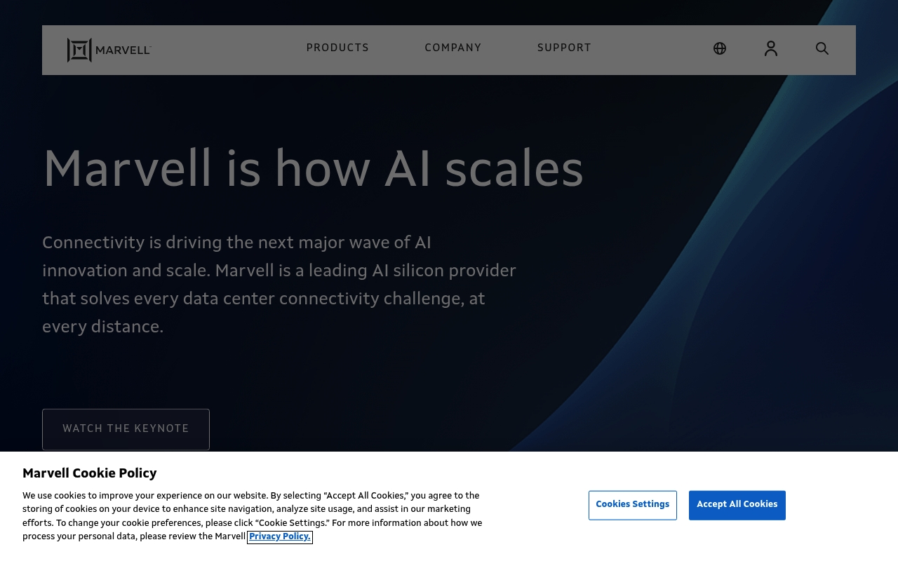Viewport: 898px width, 561px height.
Task: Follow the Privacy Policy link
Action: (x=280, y=537)
